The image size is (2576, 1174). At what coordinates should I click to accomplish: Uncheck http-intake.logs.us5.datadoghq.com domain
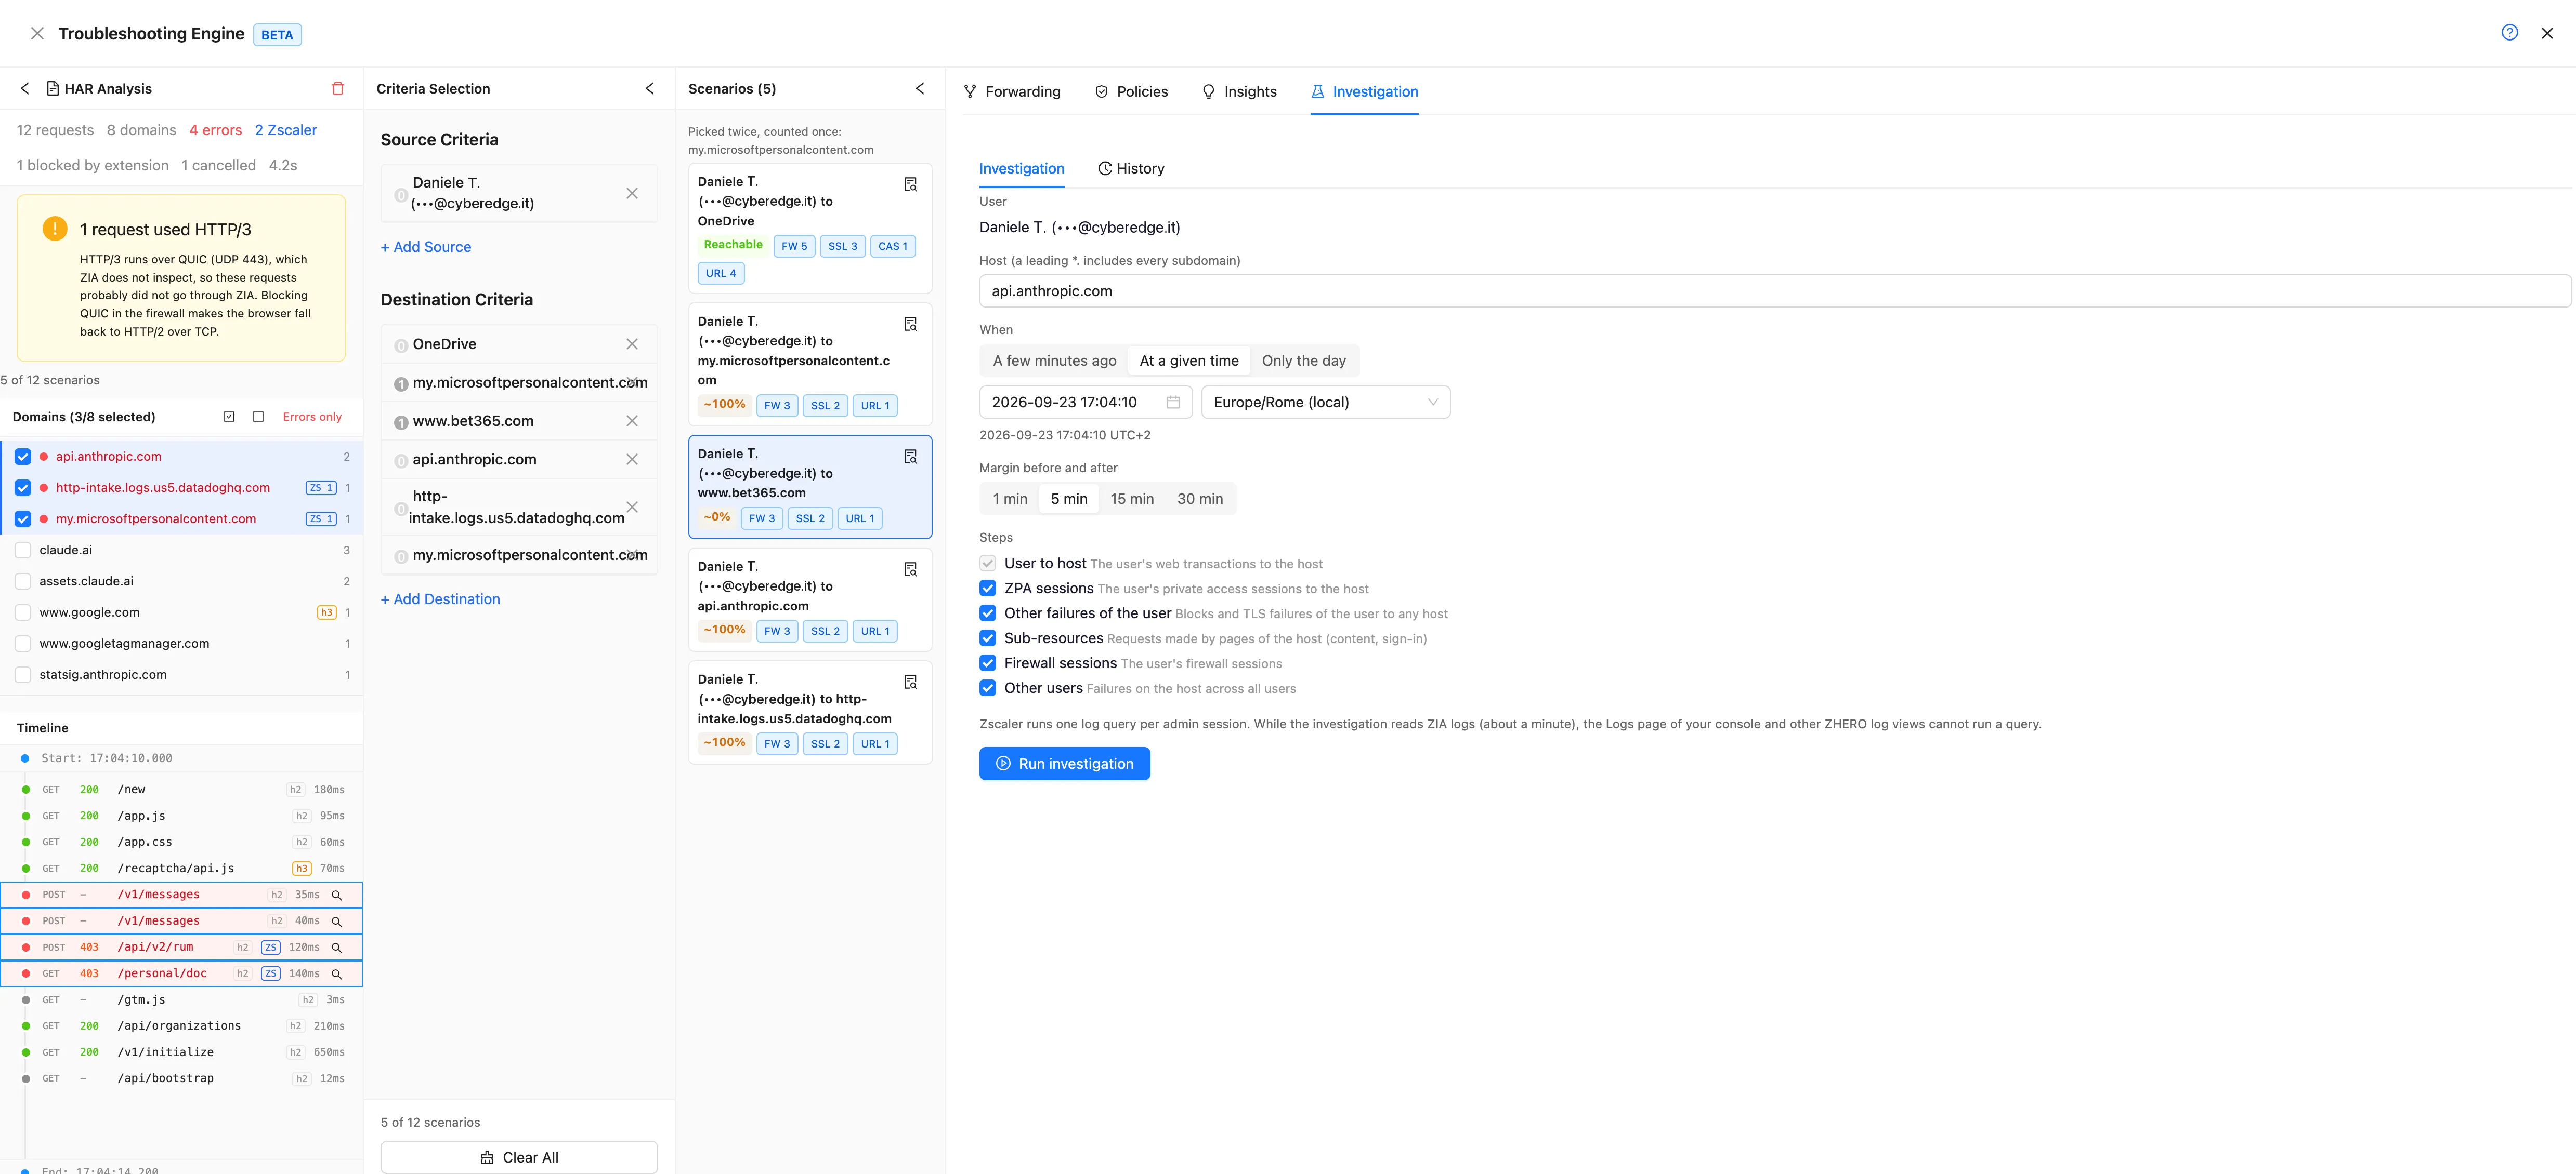pos(23,488)
